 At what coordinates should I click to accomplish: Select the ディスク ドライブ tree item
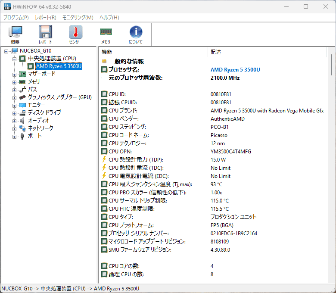click(x=44, y=113)
